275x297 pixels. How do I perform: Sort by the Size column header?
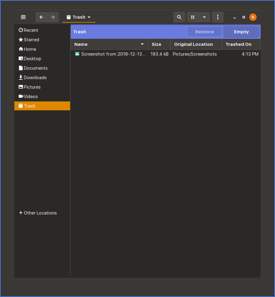coord(159,44)
